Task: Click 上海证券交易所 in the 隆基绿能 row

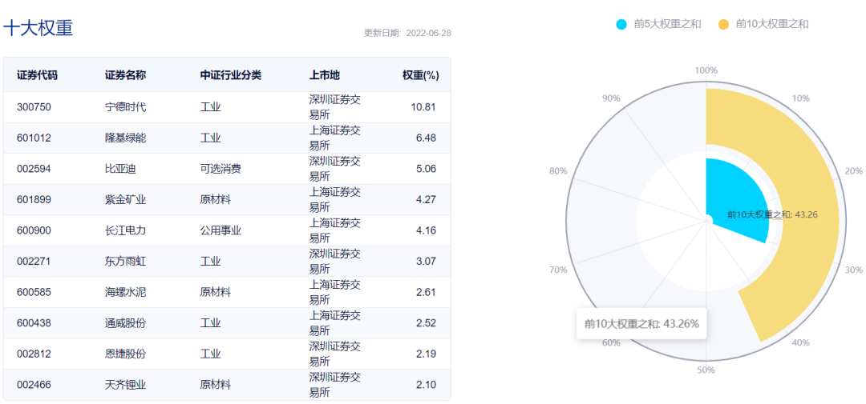Action: (334, 138)
